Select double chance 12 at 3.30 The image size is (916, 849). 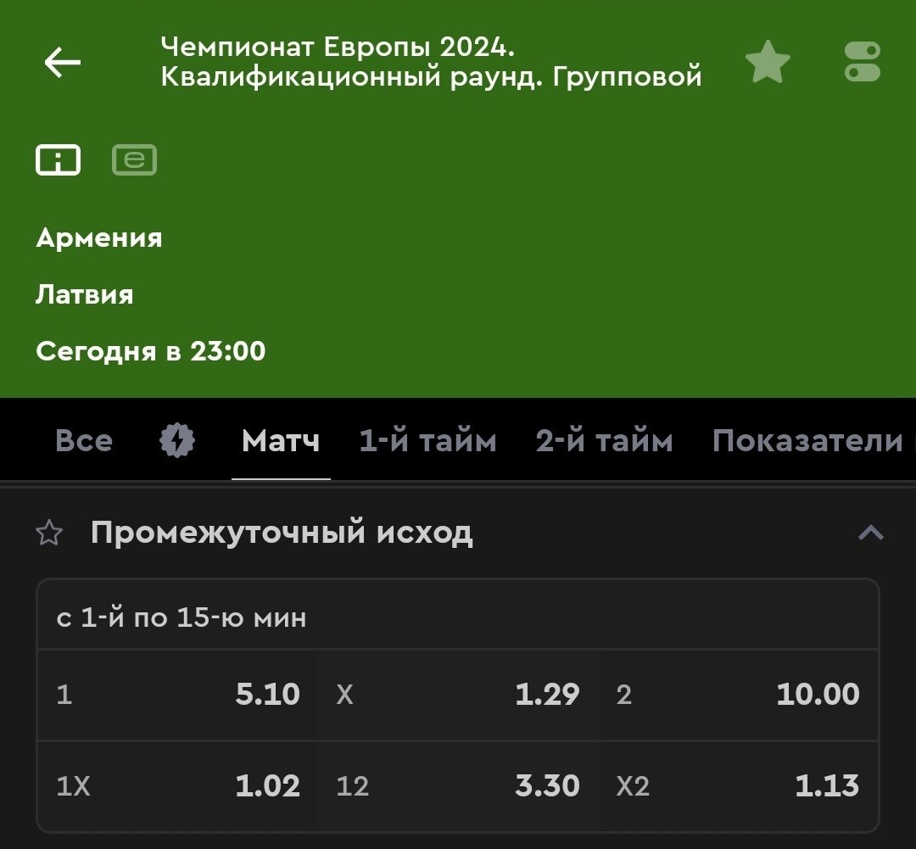(457, 786)
